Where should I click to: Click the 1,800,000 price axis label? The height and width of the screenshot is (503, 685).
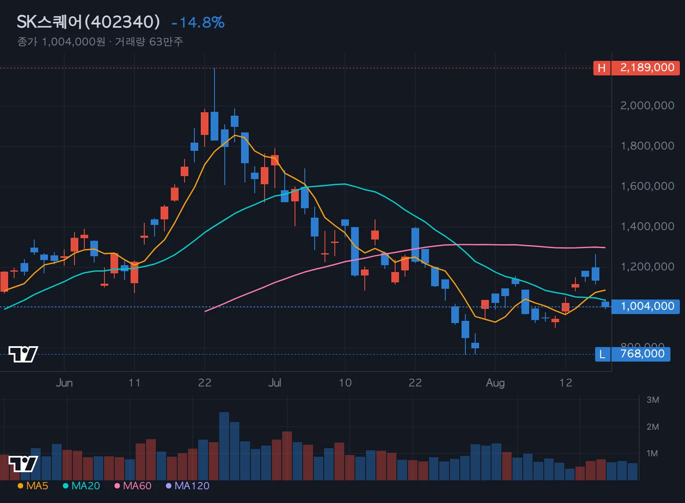(647, 146)
